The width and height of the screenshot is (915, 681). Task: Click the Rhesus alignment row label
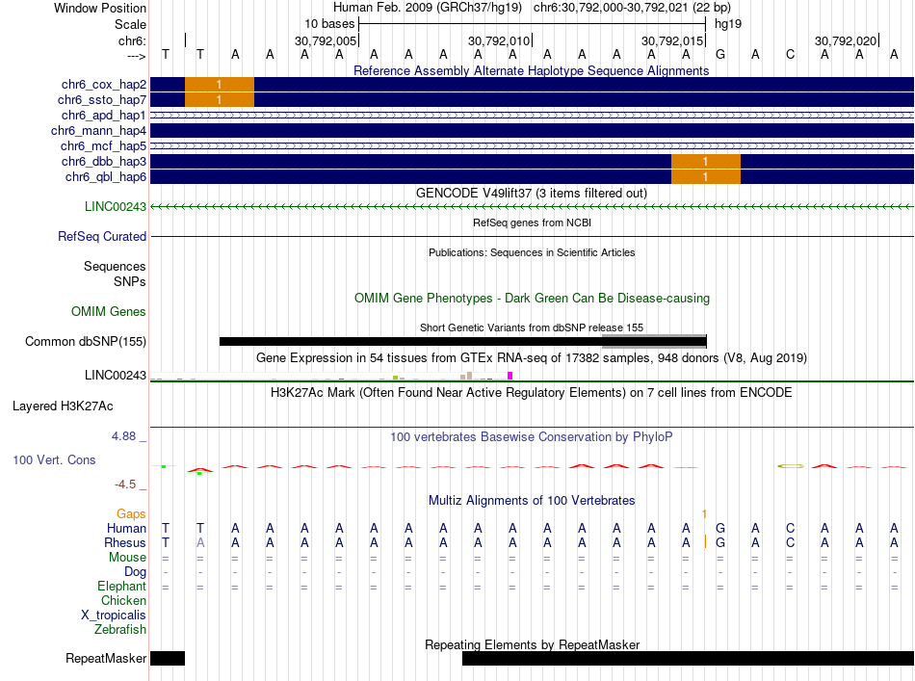[125, 542]
